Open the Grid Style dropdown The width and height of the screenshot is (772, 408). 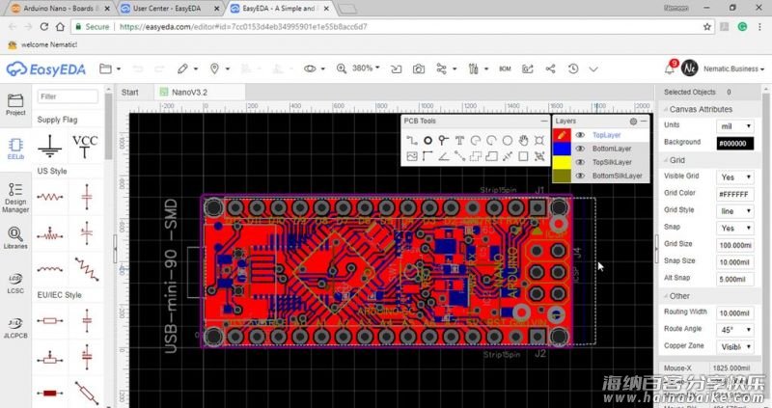735,211
